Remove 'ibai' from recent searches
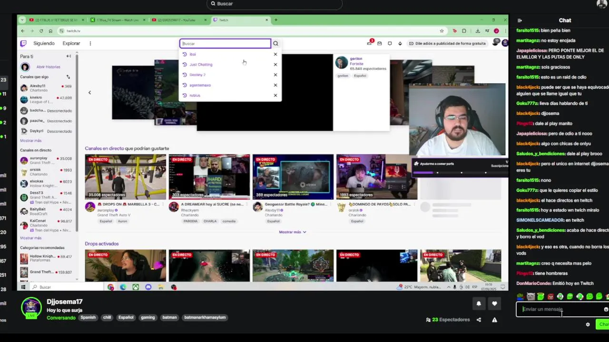Screen dimensions: 609x342 [x=275, y=54]
